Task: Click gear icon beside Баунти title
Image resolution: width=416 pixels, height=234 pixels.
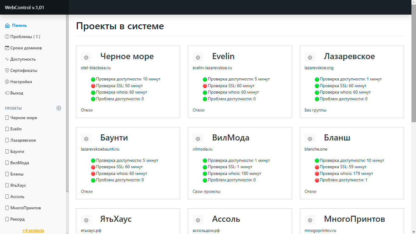Action: [x=86, y=139]
